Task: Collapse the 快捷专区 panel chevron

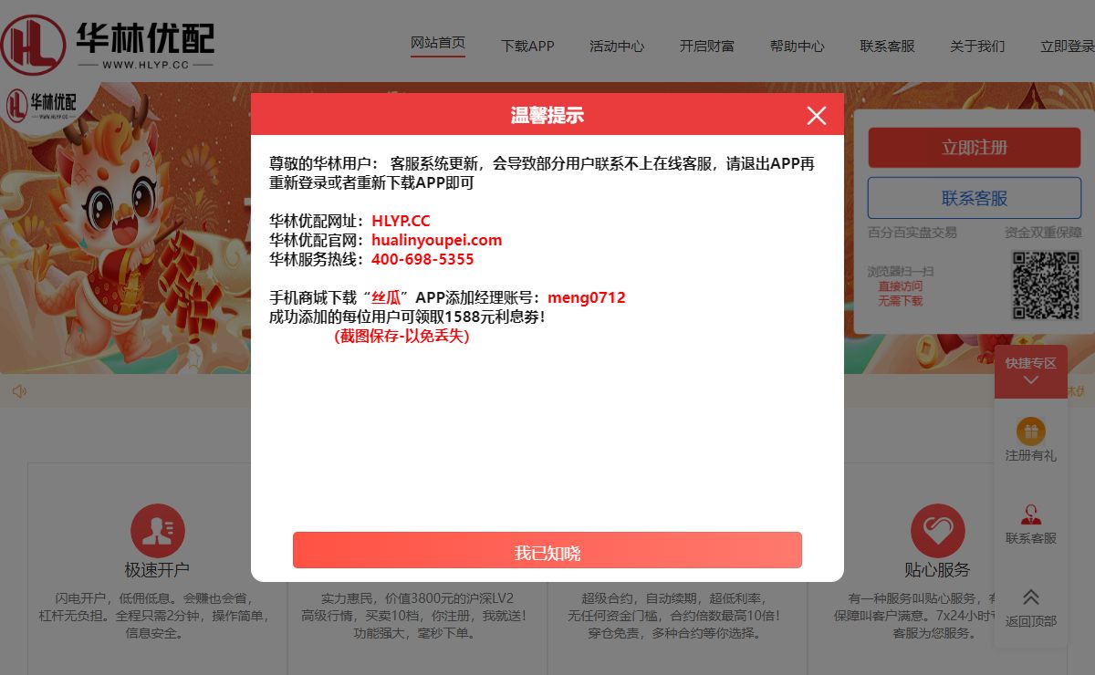Action: click(1031, 380)
